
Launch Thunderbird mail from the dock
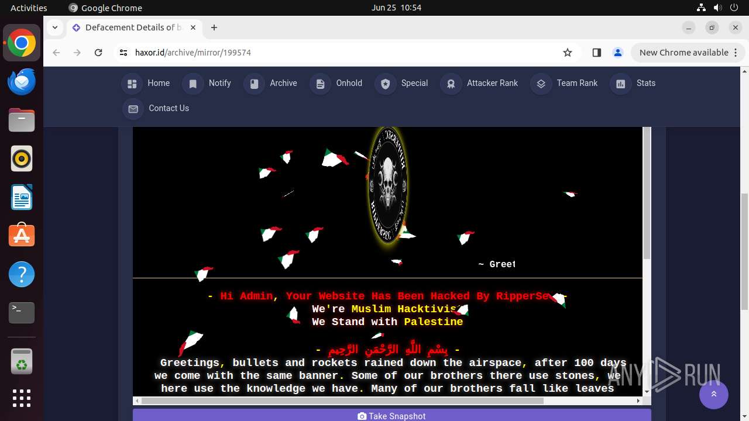[22, 82]
